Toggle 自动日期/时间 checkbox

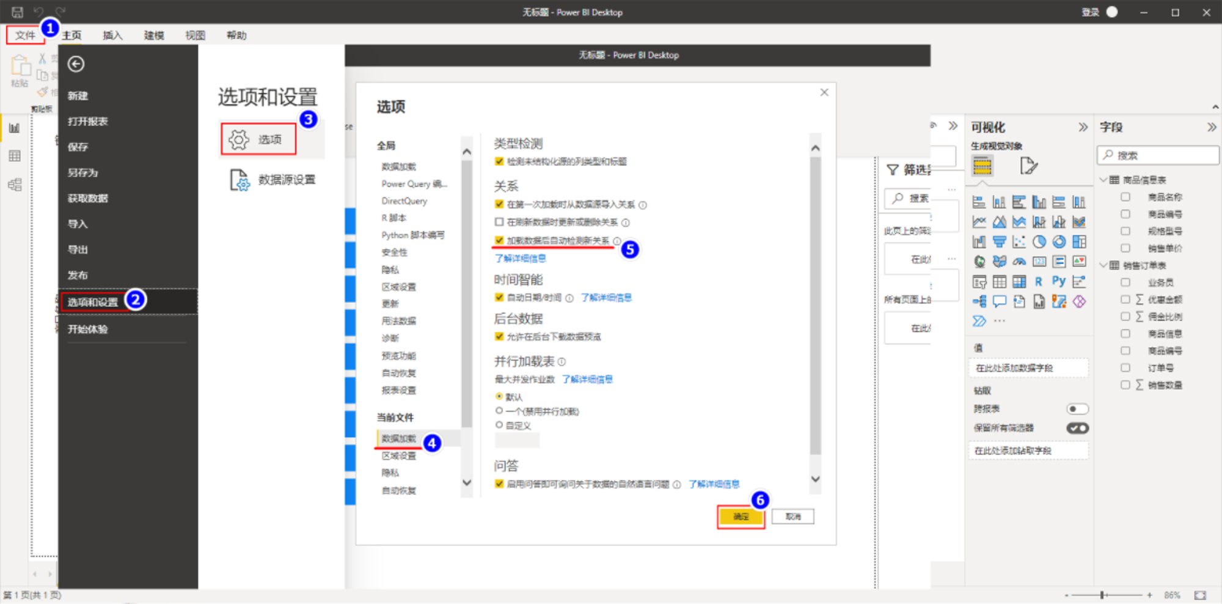pos(499,297)
